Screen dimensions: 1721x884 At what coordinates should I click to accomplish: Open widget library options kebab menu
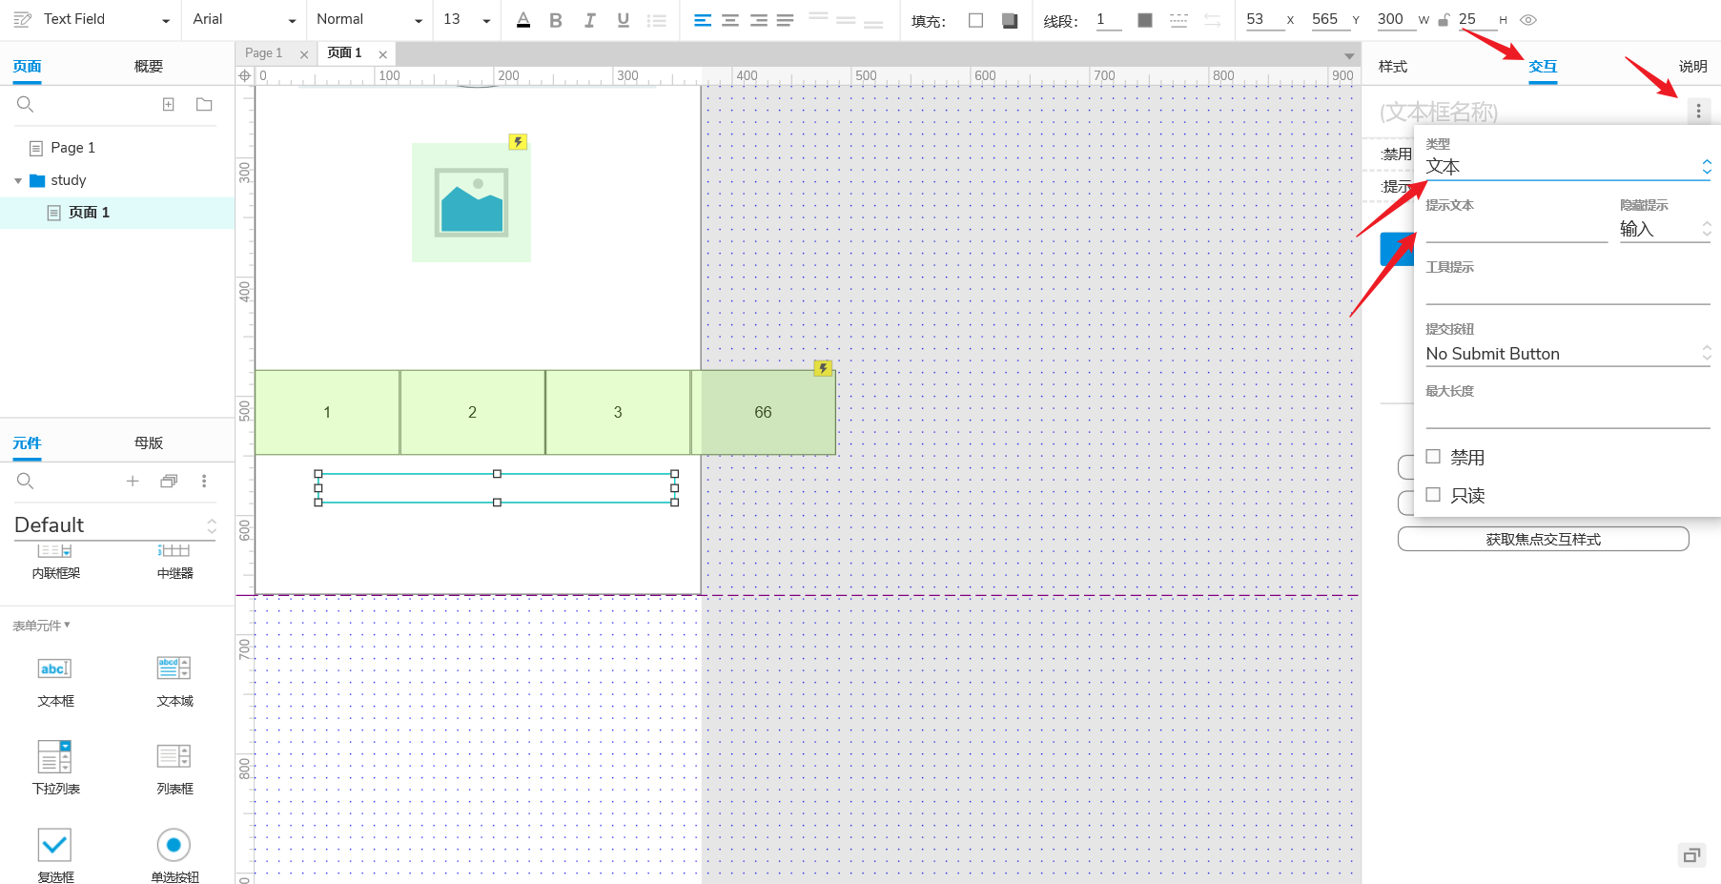tap(204, 481)
